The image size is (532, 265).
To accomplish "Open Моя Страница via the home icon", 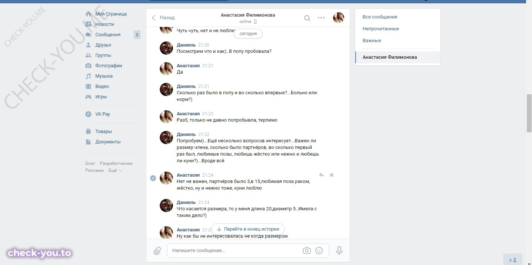I will [88, 14].
